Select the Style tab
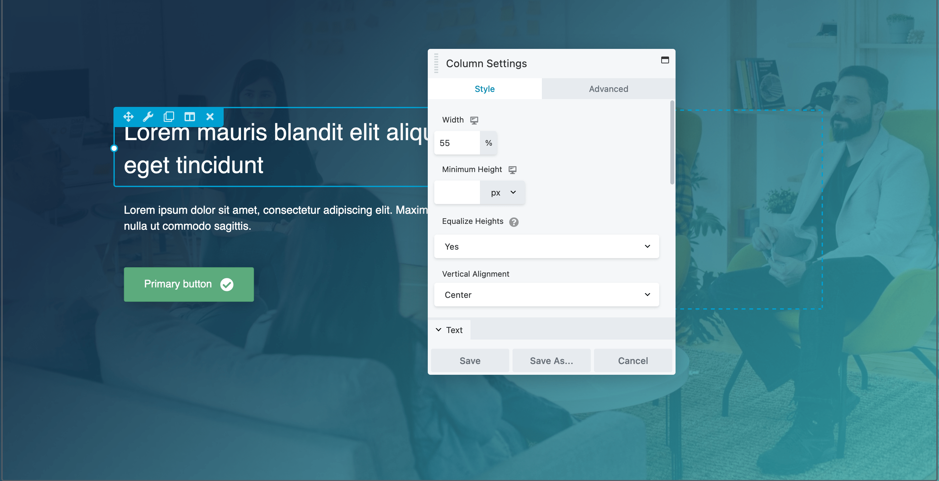939x481 pixels. [x=485, y=88]
